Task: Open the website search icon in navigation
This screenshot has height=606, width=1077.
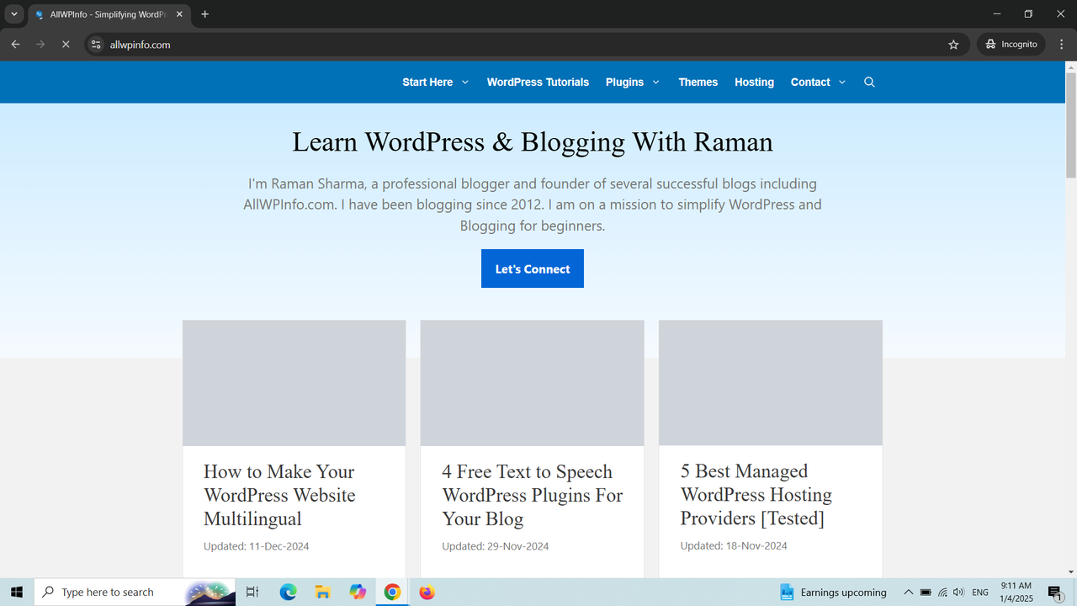Action: point(869,82)
